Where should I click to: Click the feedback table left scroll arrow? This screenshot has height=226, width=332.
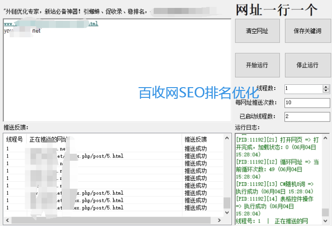[7, 220]
